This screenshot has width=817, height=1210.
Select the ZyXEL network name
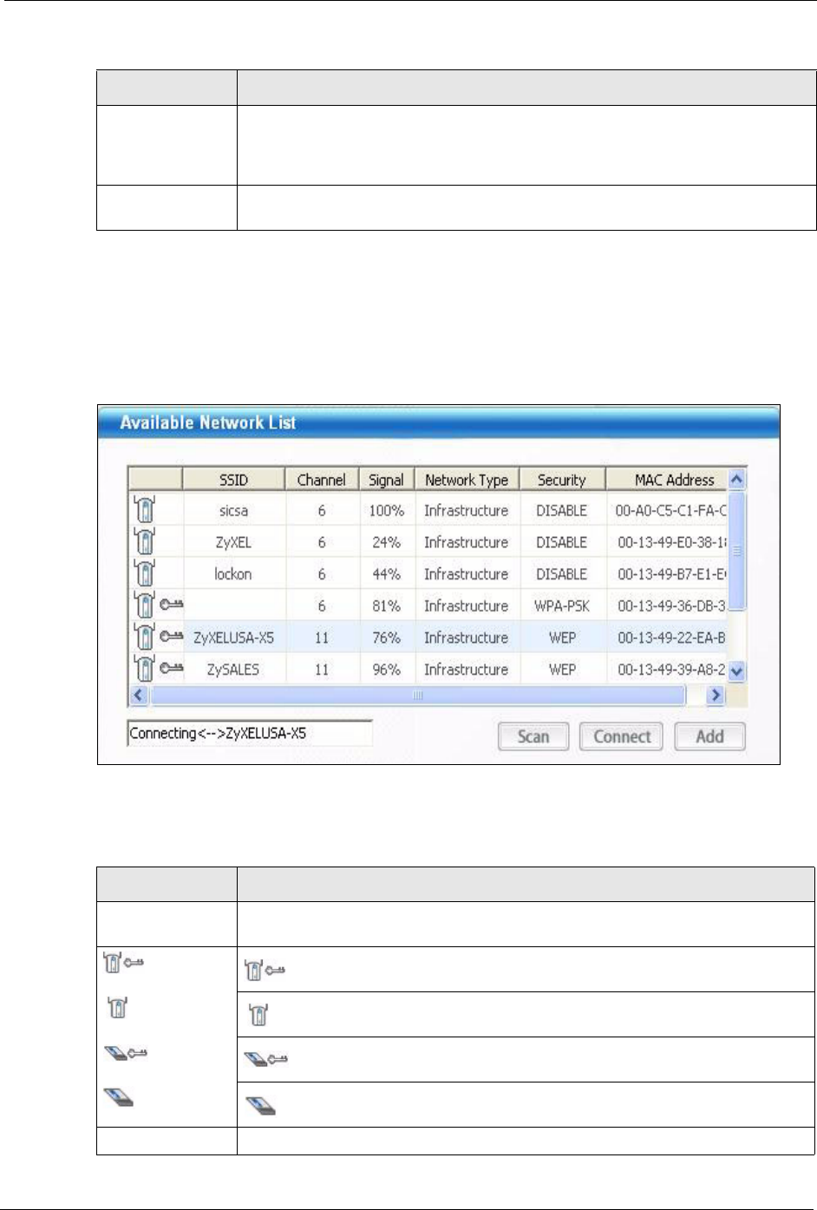click(233, 542)
